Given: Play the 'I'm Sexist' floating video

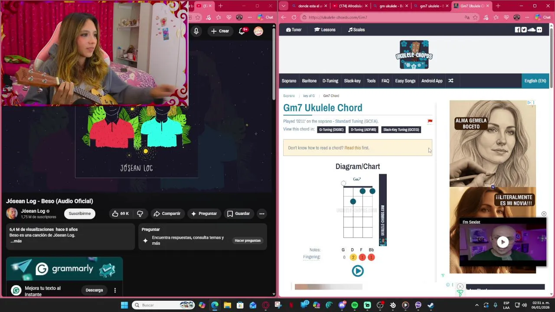Looking at the screenshot, I should point(503,242).
